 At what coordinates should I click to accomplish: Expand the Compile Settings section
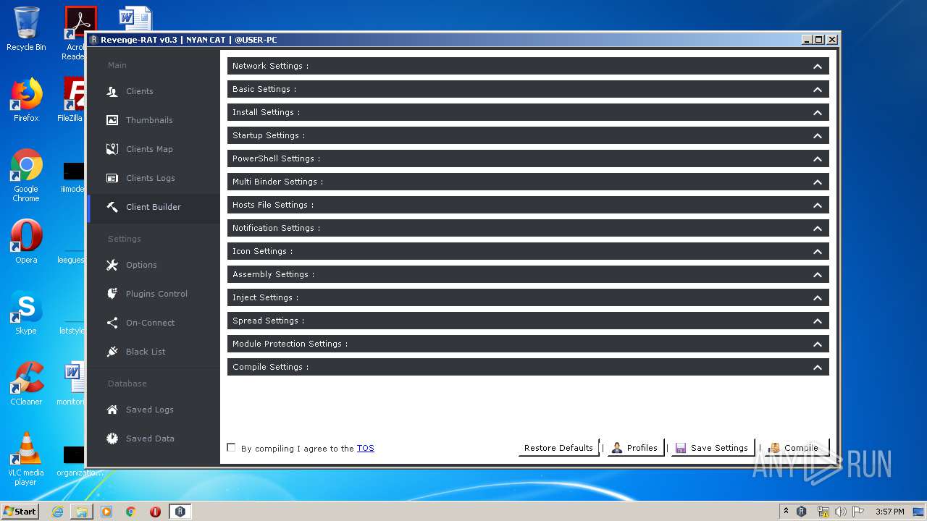pyautogui.click(x=528, y=367)
